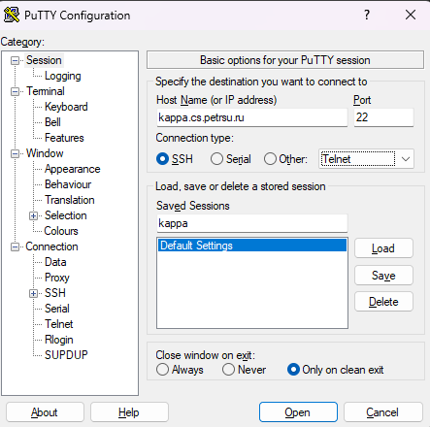Collapse the Terminal category node
The image size is (430, 427).
point(15,91)
